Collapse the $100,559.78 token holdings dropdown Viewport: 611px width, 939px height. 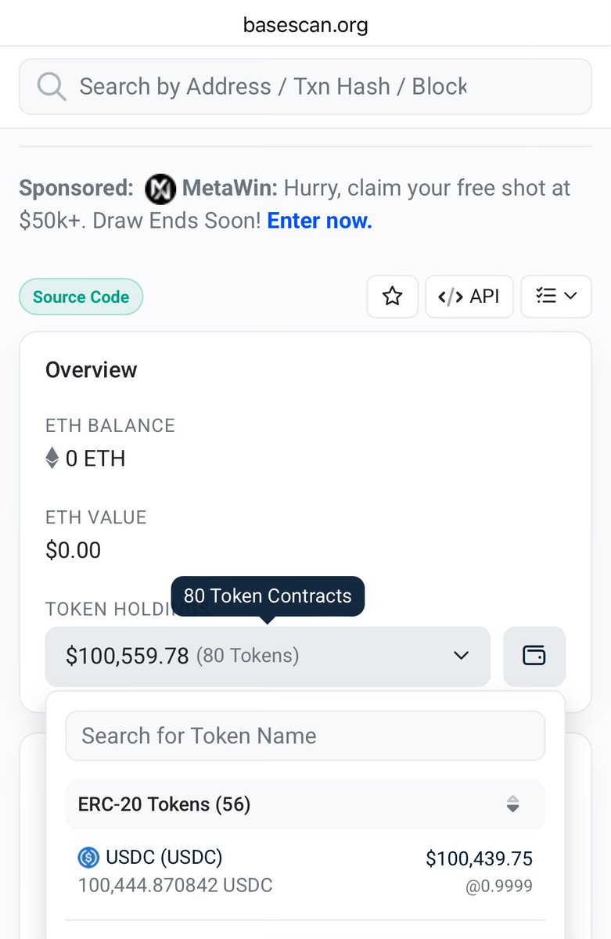[268, 656]
